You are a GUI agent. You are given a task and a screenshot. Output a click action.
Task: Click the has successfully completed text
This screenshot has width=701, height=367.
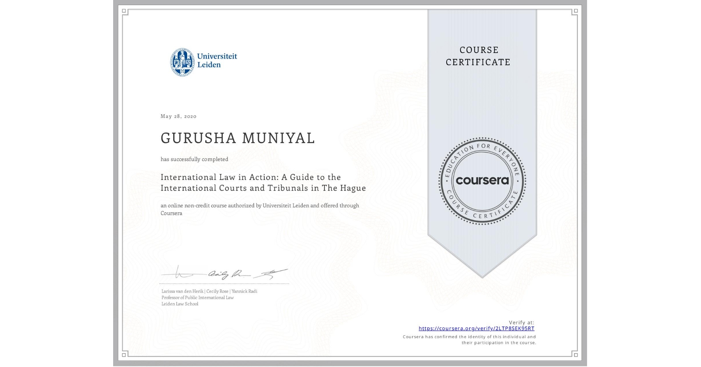[x=194, y=159]
